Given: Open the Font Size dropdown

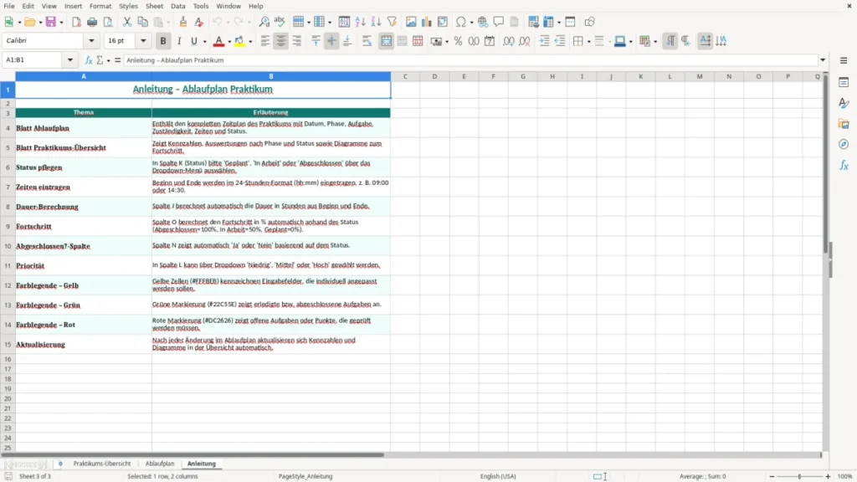Looking at the screenshot, I should click(143, 41).
